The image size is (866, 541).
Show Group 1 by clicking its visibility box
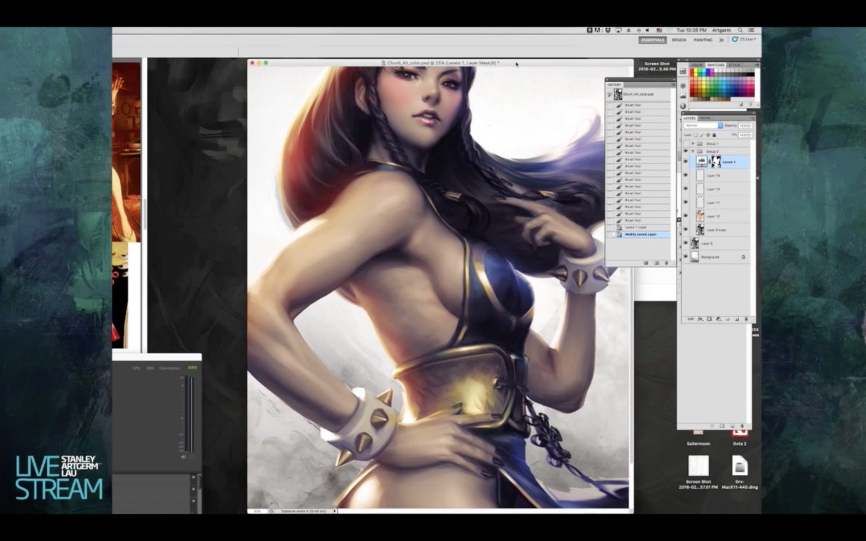click(686, 143)
